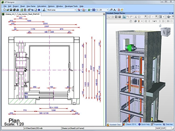Open the View frame menu
The image size is (175, 131).
(x=31, y=6)
